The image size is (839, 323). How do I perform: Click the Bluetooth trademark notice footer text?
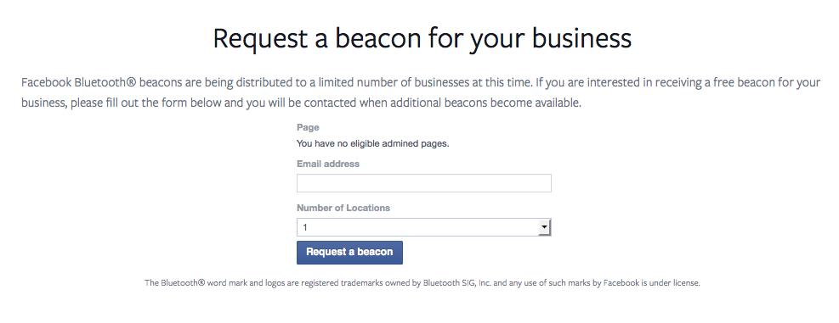[x=422, y=283]
